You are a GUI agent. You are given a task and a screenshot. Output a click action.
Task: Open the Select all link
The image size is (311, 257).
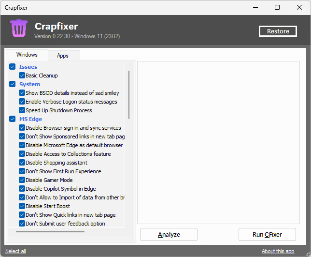pos(15,251)
